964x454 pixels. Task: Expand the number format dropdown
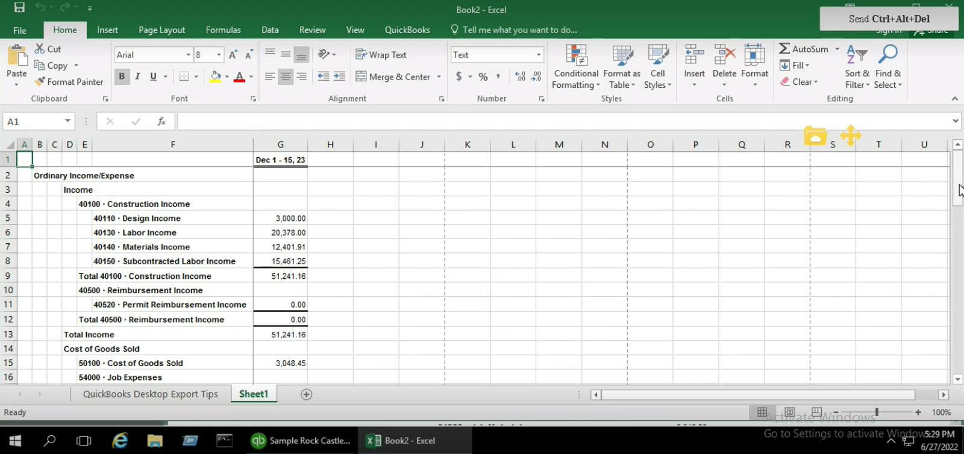(539, 55)
